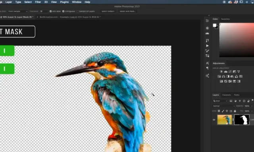This screenshot has width=254, height=152.
Task: Add a Photo Filter adjustment layer
Action: (x=232, y=76)
